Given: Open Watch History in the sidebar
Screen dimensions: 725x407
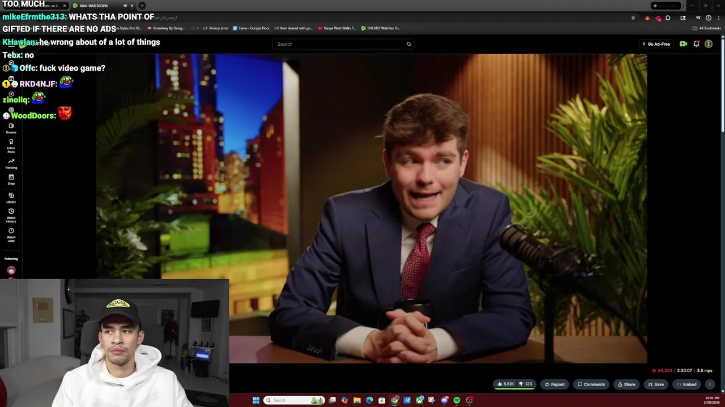Looking at the screenshot, I should [11, 215].
